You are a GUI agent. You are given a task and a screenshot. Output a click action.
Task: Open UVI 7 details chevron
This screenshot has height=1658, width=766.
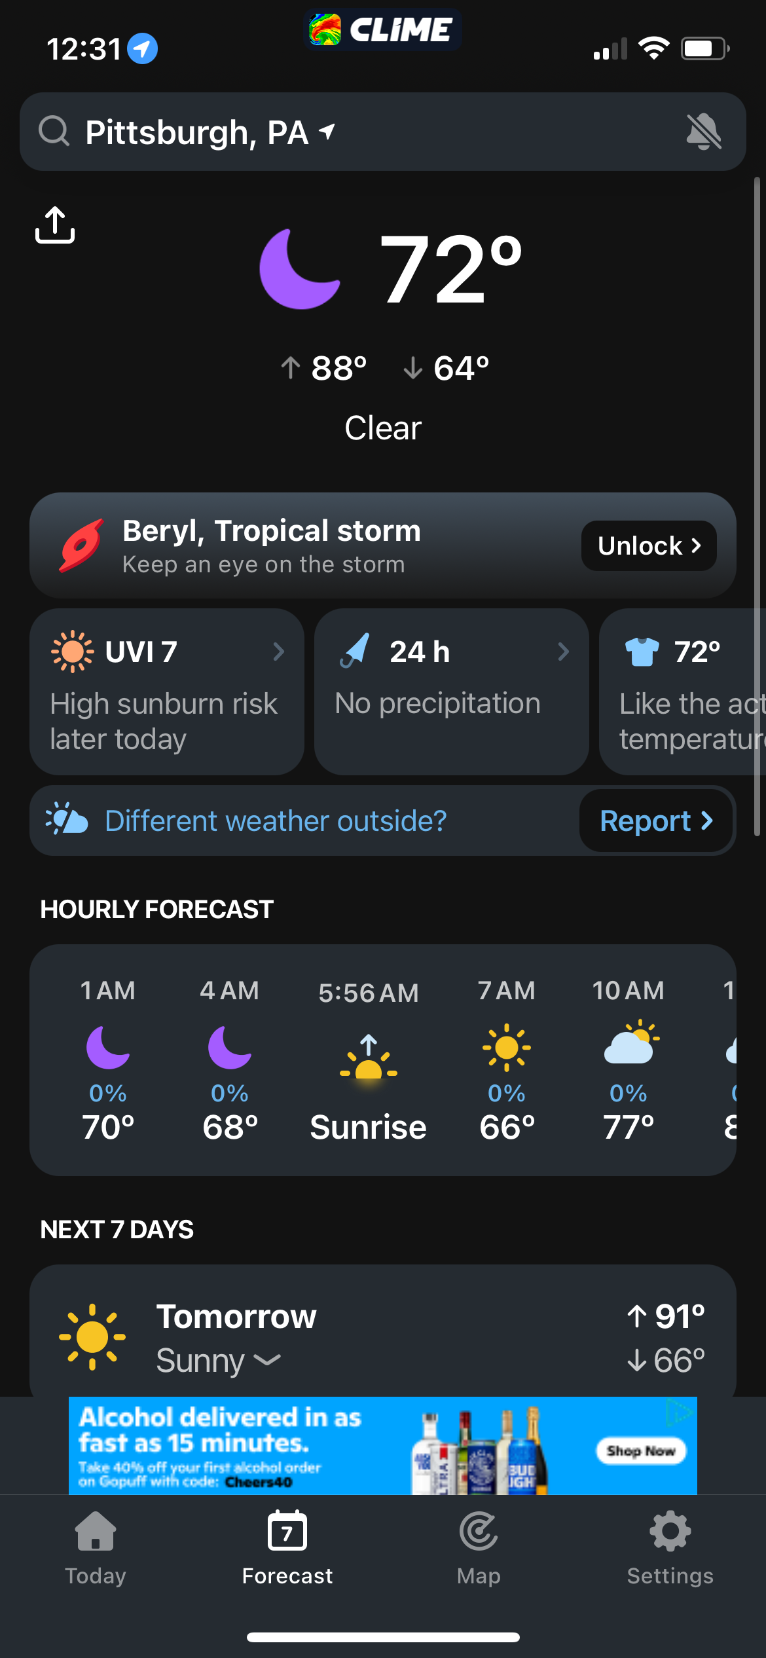[279, 652]
